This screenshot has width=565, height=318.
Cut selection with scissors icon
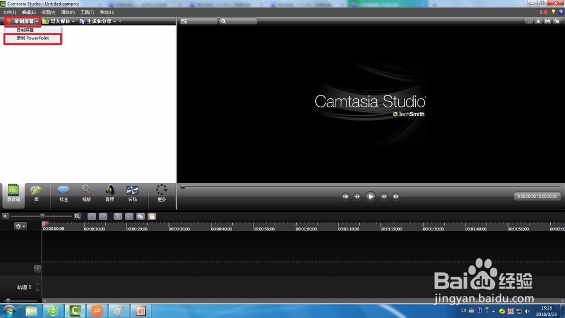click(x=118, y=216)
